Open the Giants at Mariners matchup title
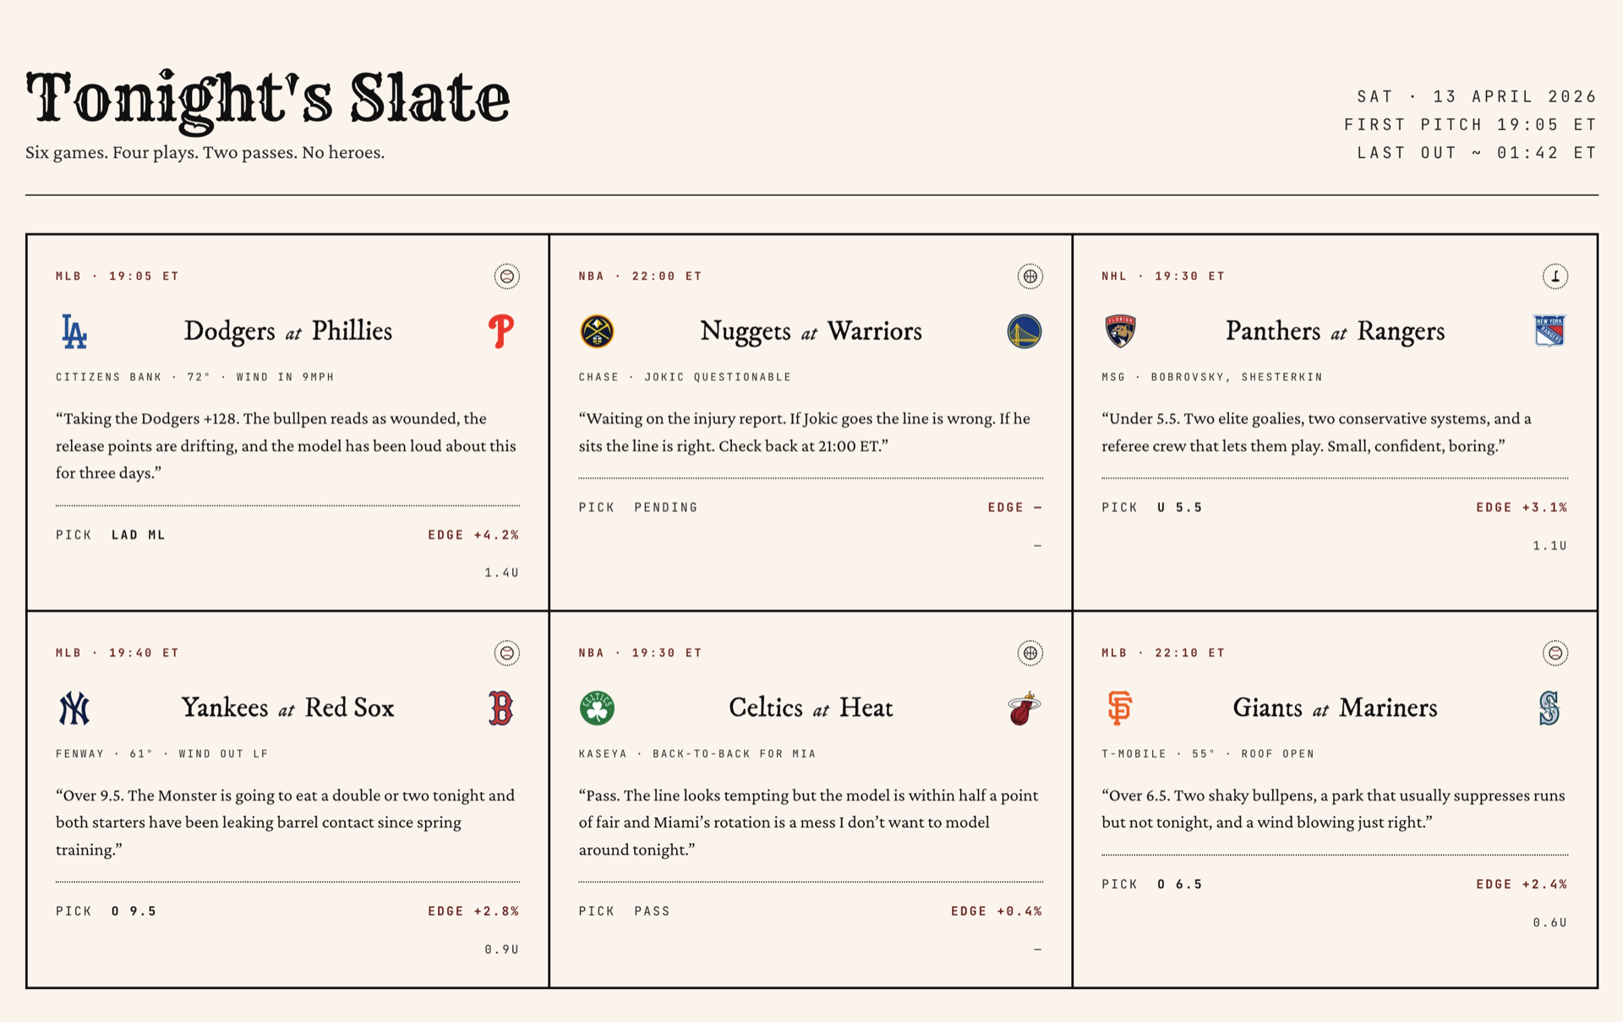The height and width of the screenshot is (1022, 1623). coord(1334,708)
